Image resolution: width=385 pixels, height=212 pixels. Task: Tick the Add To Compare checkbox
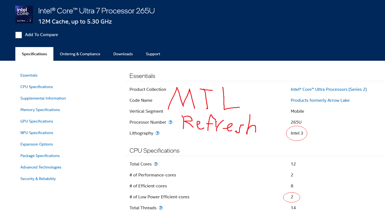19,35
